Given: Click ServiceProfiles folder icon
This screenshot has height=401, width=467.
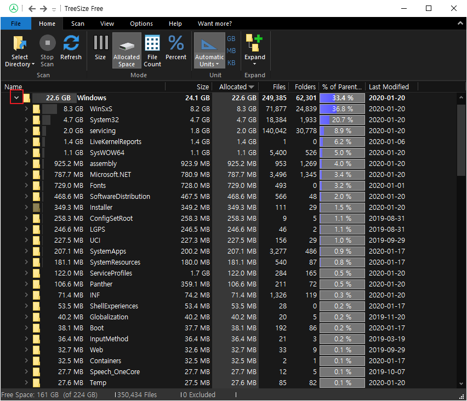Looking at the screenshot, I should [36, 273].
